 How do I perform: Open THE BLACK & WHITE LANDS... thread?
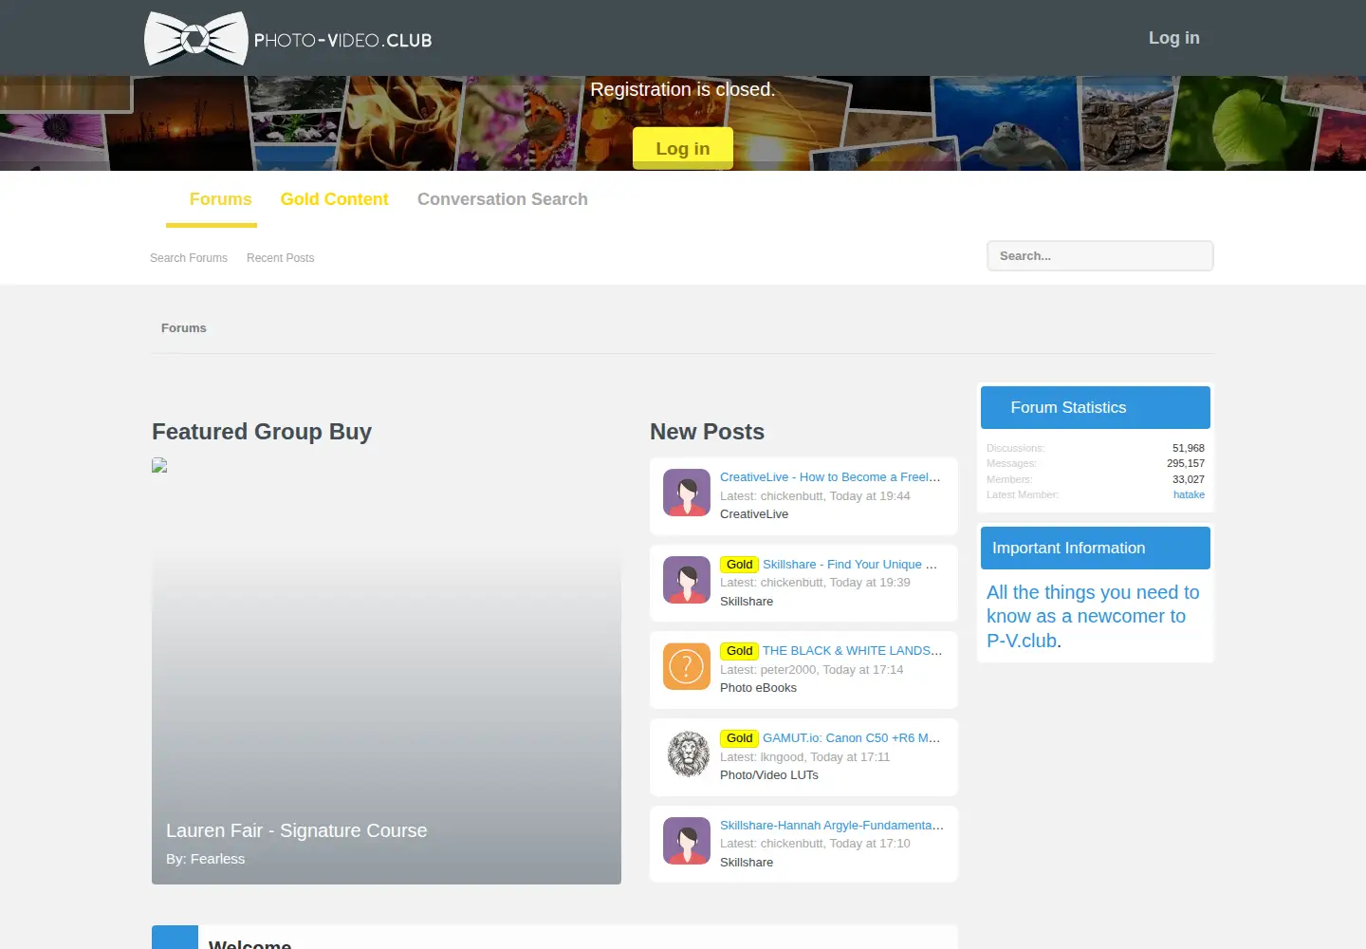point(852,651)
